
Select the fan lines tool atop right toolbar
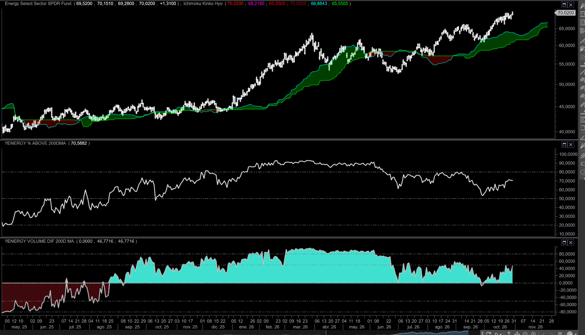(x=582, y=6)
